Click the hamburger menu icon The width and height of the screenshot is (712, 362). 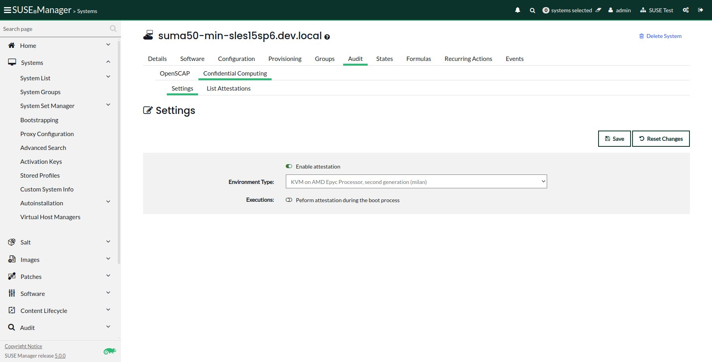coord(7,10)
